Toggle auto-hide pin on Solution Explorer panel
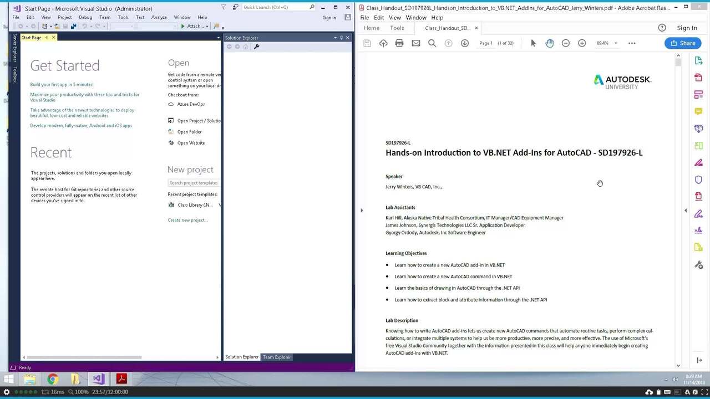The height and width of the screenshot is (399, 710). [341, 38]
